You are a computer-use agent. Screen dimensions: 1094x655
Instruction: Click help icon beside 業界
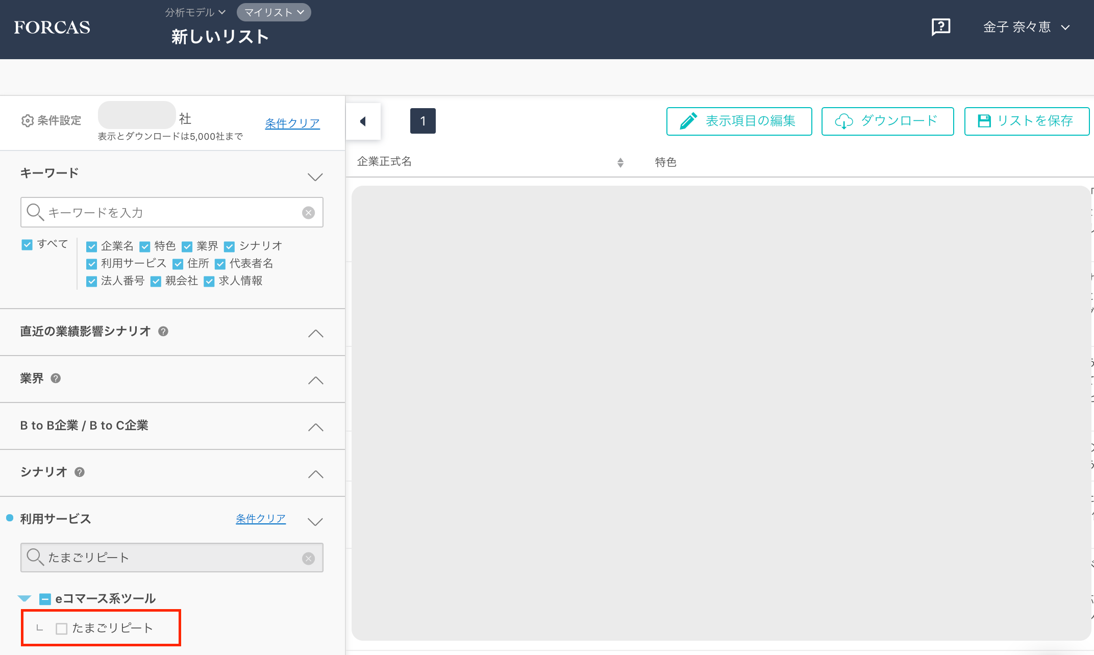point(56,379)
